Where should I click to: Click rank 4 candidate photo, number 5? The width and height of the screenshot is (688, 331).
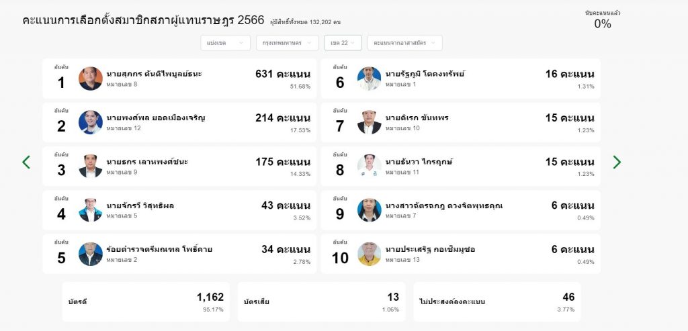tap(91, 210)
